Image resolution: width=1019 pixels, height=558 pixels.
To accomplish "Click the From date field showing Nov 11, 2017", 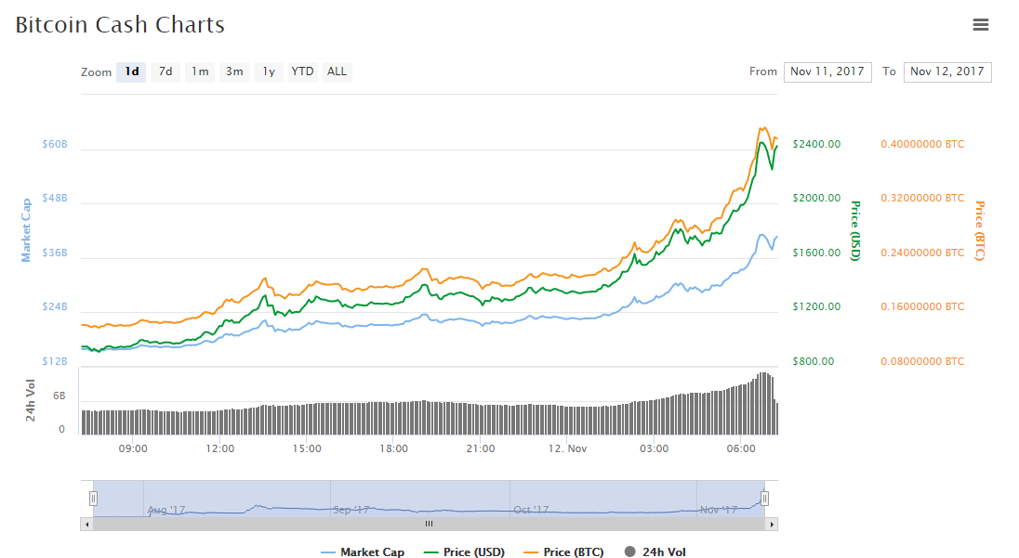I will pyautogui.click(x=827, y=71).
